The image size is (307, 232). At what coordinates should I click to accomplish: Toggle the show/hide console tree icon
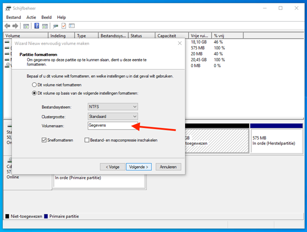coord(26,26)
